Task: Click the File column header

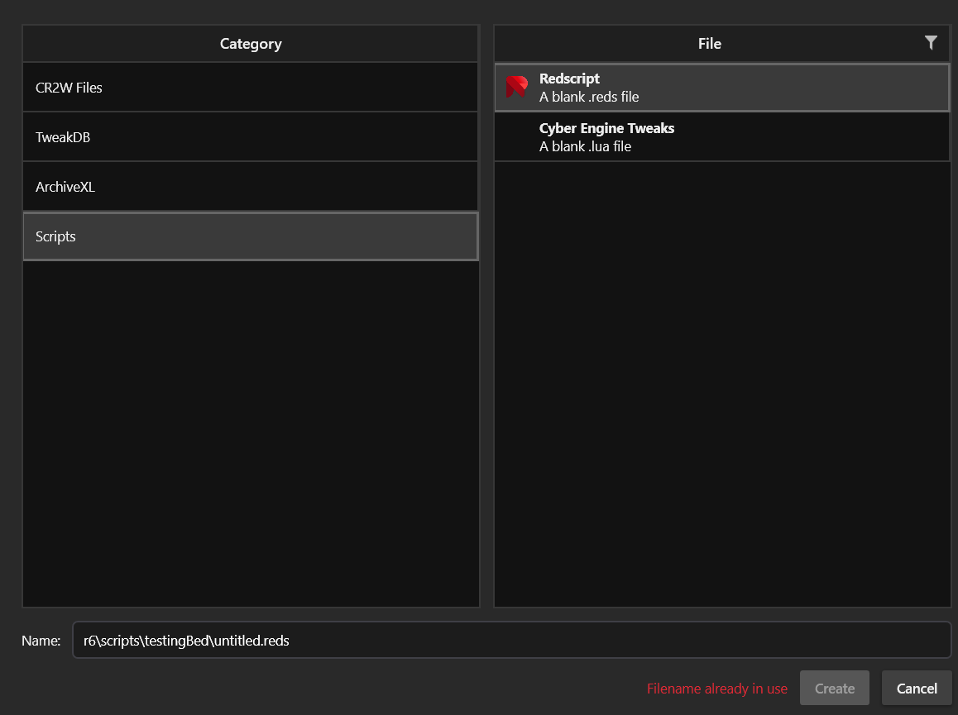Action: (x=709, y=43)
